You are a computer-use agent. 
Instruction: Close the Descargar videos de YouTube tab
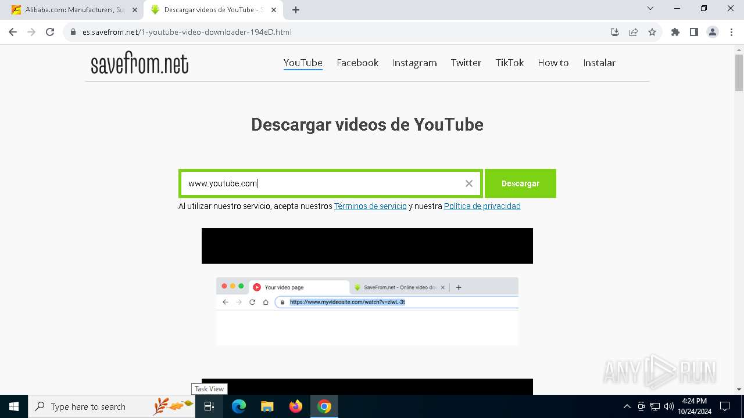click(274, 10)
